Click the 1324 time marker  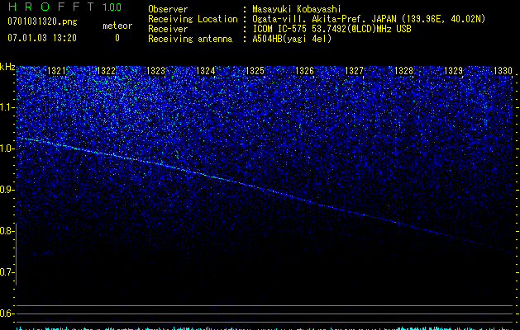[x=205, y=71]
